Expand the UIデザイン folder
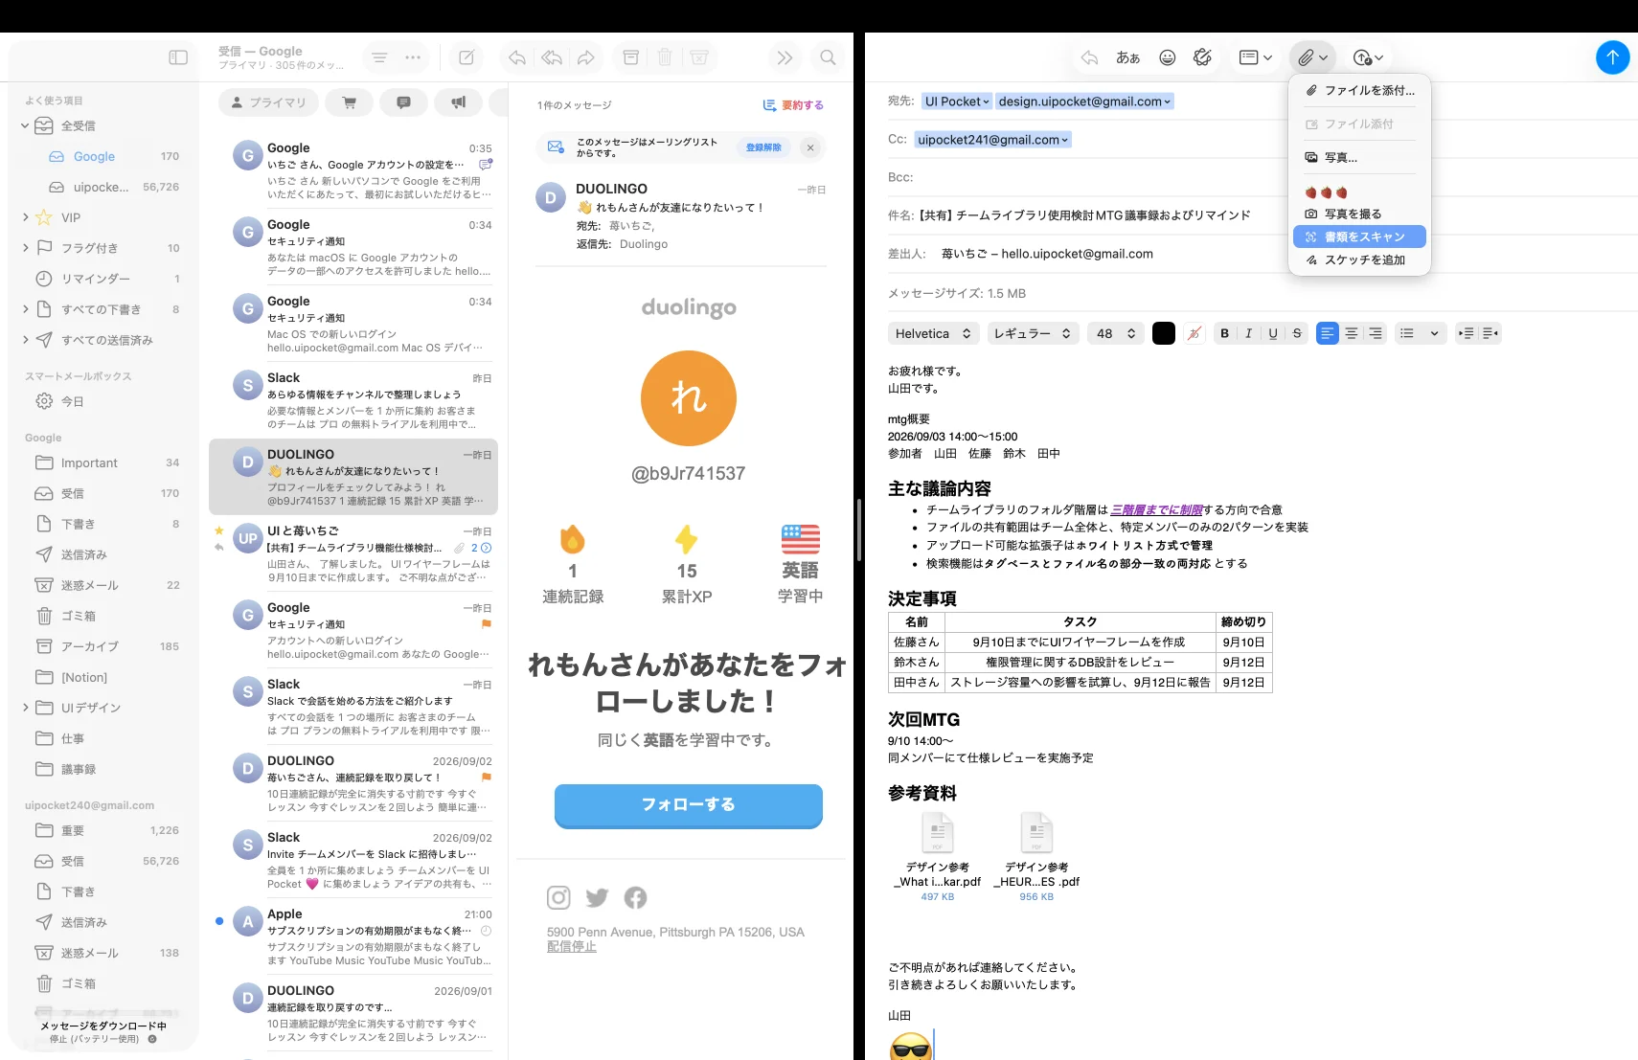The image size is (1638, 1060). pyautogui.click(x=26, y=708)
